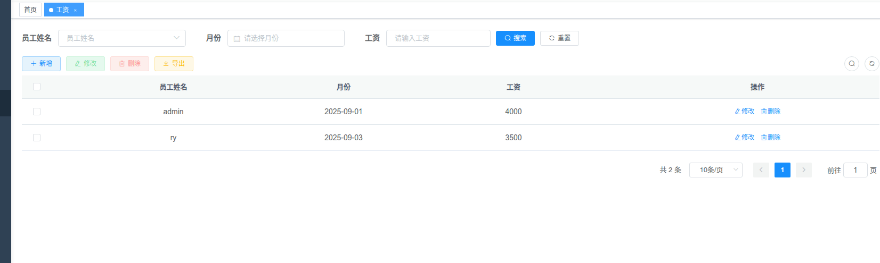This screenshot has height=263, width=880.
Task: Click the round refresh table icon
Action: tap(871, 64)
